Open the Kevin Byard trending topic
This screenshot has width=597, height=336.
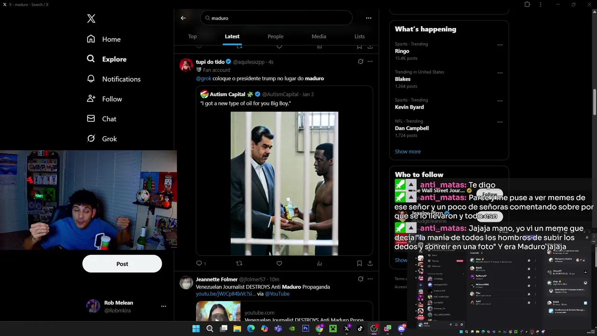point(410,107)
